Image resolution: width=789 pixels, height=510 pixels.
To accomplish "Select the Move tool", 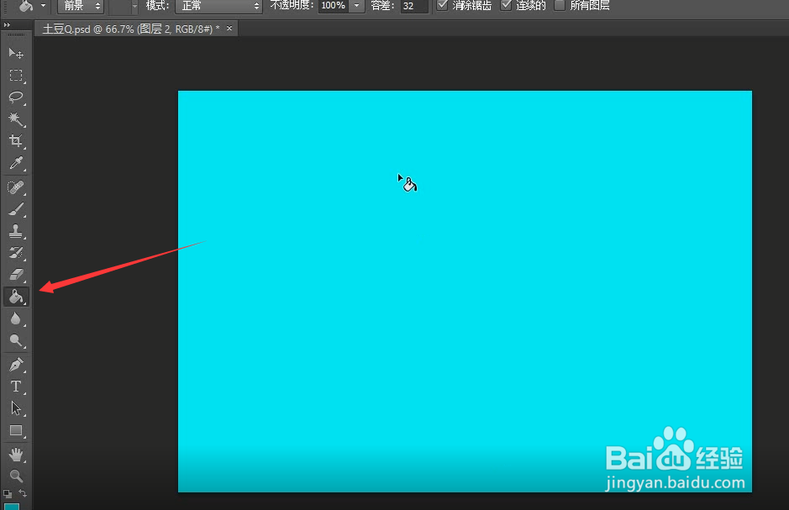I will [x=16, y=53].
